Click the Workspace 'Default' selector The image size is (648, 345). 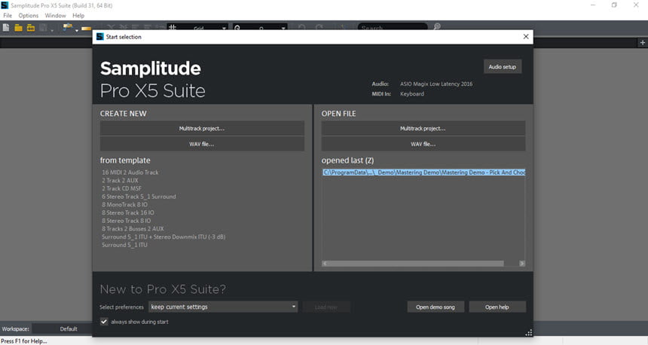[x=69, y=329]
